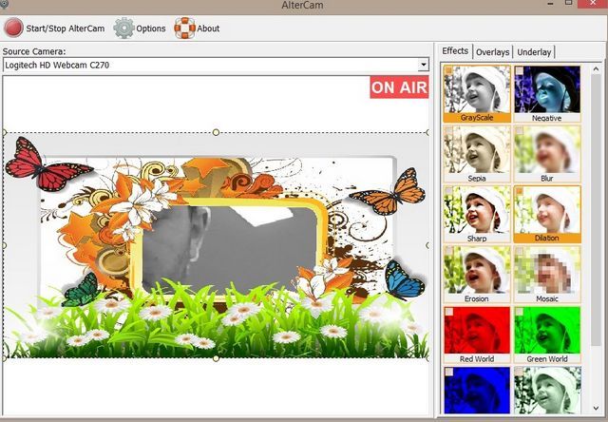608x422 pixels.
Task: Click the red Start/Stop AlterCam record icon
Action: 13,28
